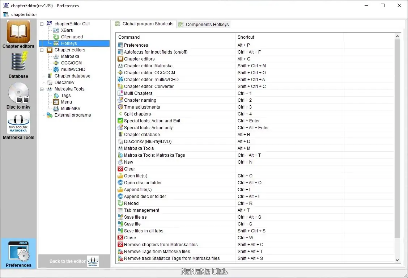Select the Multi-MKV tree item
This screenshot has width=408, height=278.
(x=71, y=109)
